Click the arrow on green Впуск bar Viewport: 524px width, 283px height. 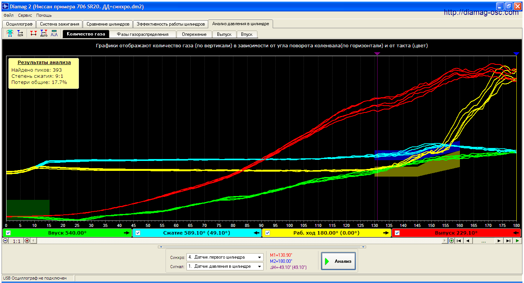point(127,233)
